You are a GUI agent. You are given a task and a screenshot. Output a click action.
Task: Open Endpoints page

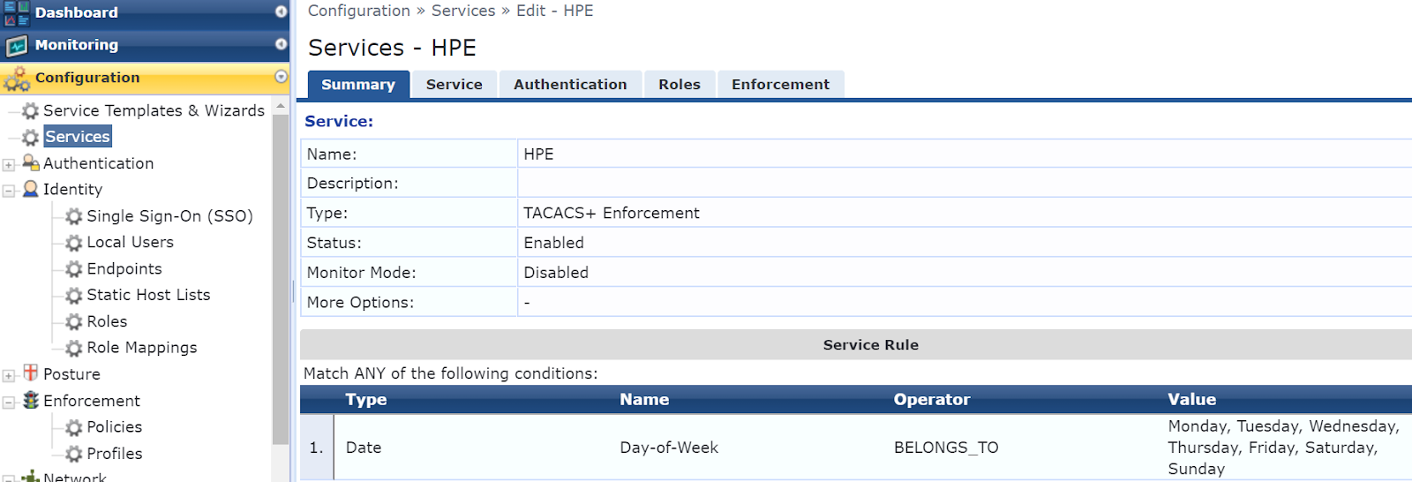(124, 268)
